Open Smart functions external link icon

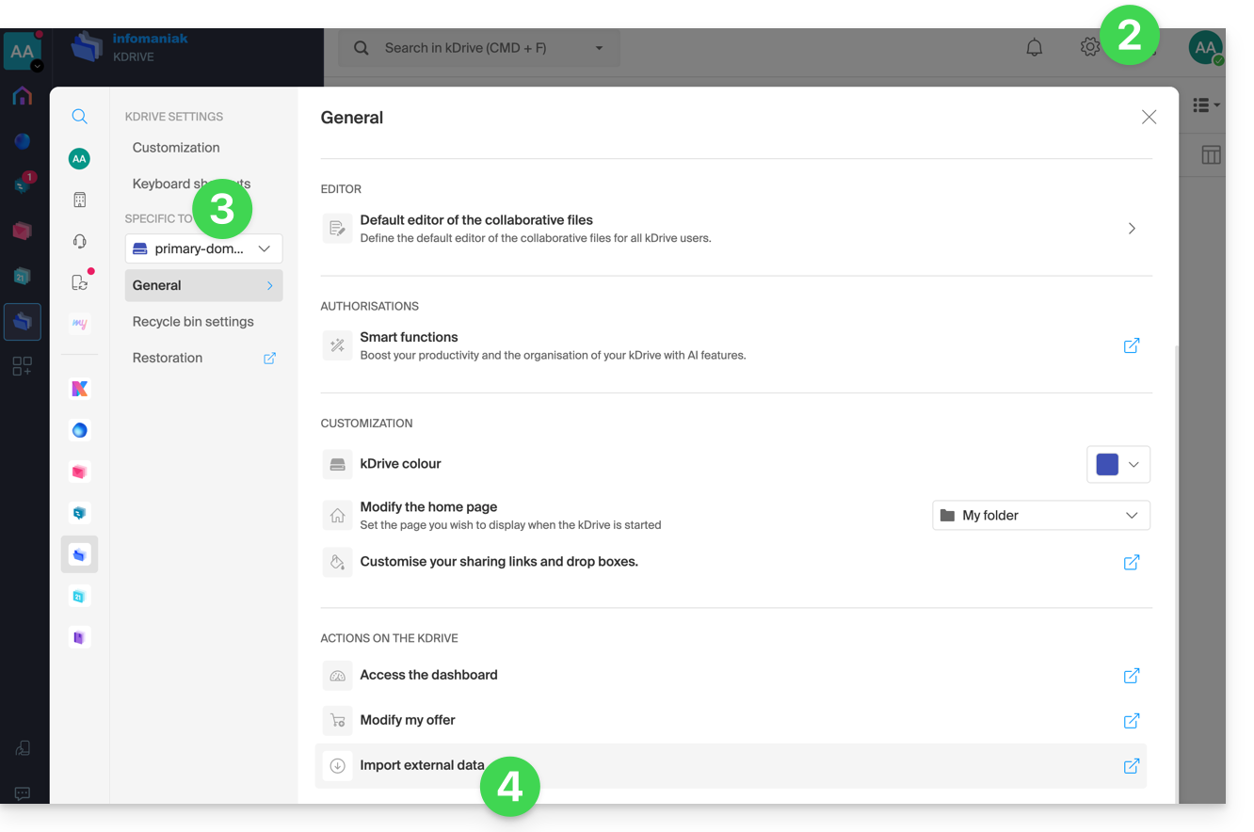pos(1132,345)
